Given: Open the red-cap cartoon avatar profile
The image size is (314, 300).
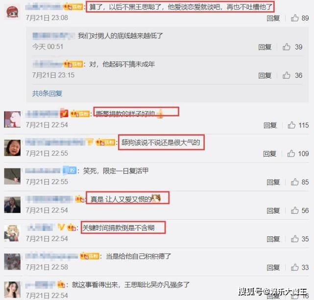Looking at the screenshot, I should pyautogui.click(x=12, y=12).
